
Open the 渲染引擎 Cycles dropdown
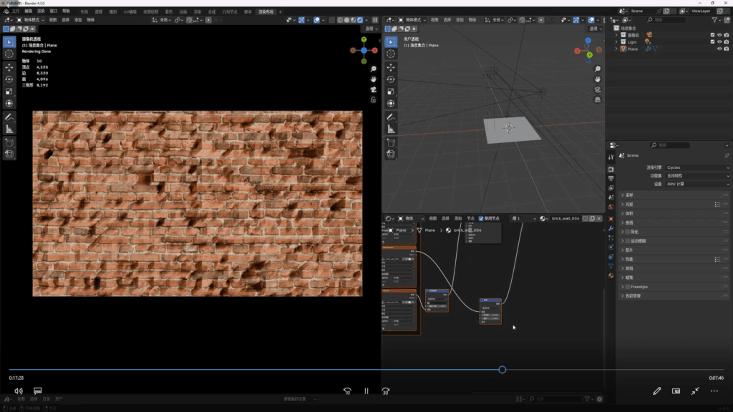(697, 167)
